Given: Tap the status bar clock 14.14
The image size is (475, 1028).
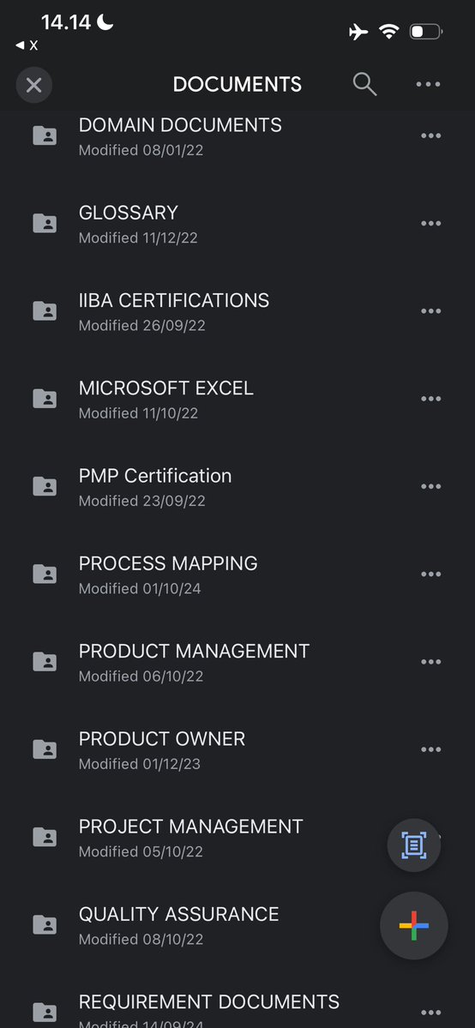Looking at the screenshot, I should (66, 23).
